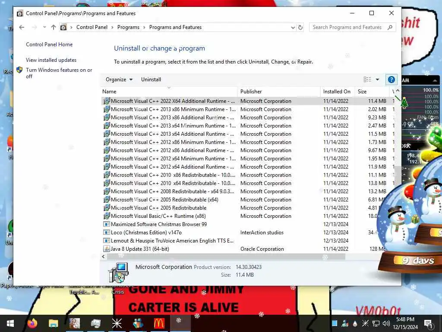
Task: Sort by the Name column header
Action: click(x=169, y=92)
